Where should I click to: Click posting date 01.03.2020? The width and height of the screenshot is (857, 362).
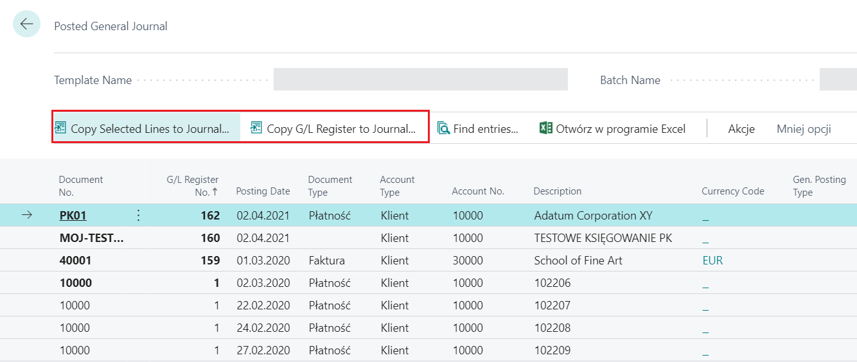(263, 261)
